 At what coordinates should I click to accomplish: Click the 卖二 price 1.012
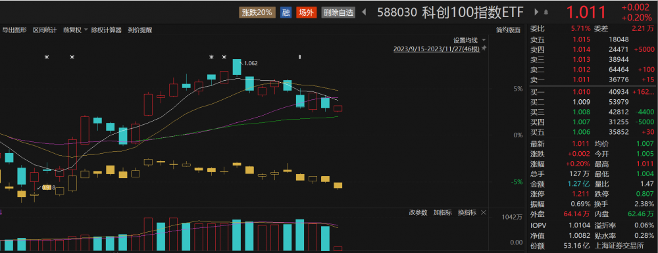point(582,70)
